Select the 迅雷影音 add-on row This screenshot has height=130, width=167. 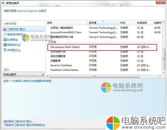click(55, 61)
